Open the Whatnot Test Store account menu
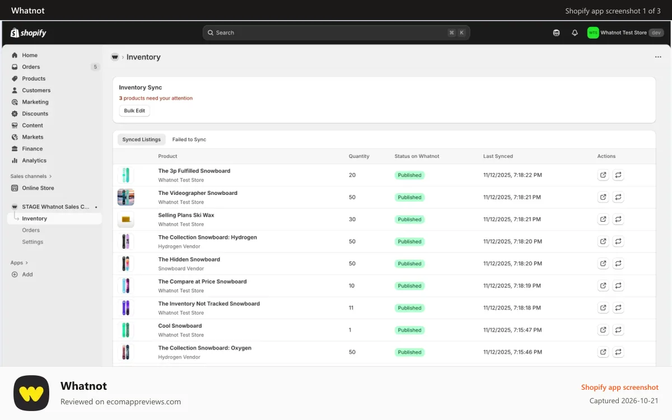 click(626, 32)
